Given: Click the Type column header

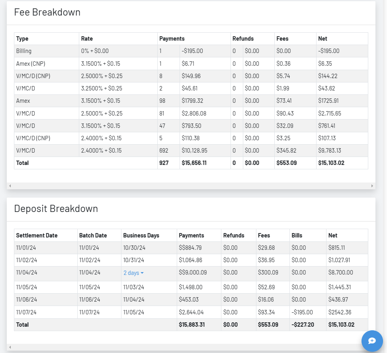Looking at the screenshot, I should (x=22, y=39).
